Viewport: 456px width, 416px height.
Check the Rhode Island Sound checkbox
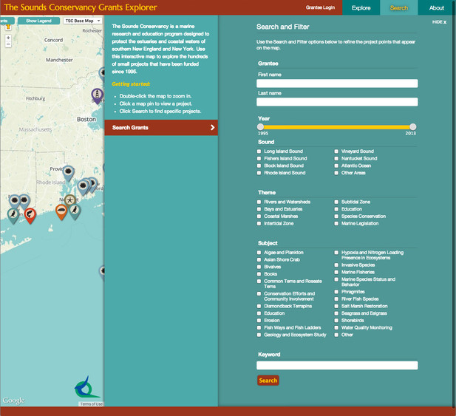[x=259, y=173]
